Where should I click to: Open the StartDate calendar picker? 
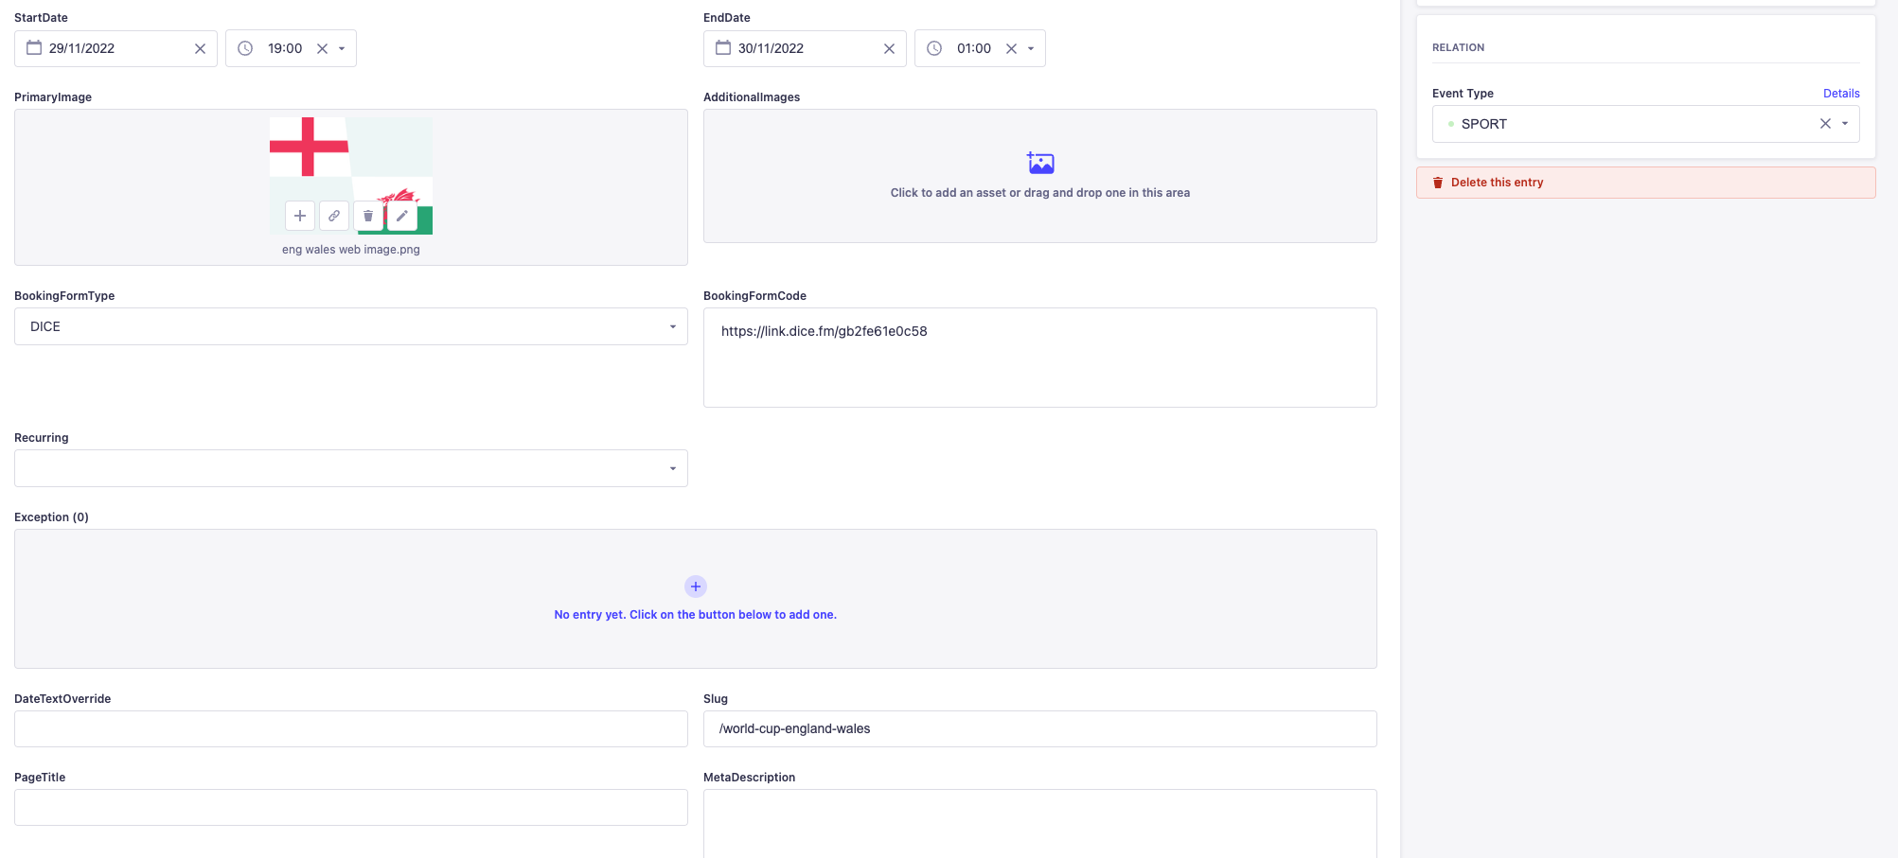[34, 48]
